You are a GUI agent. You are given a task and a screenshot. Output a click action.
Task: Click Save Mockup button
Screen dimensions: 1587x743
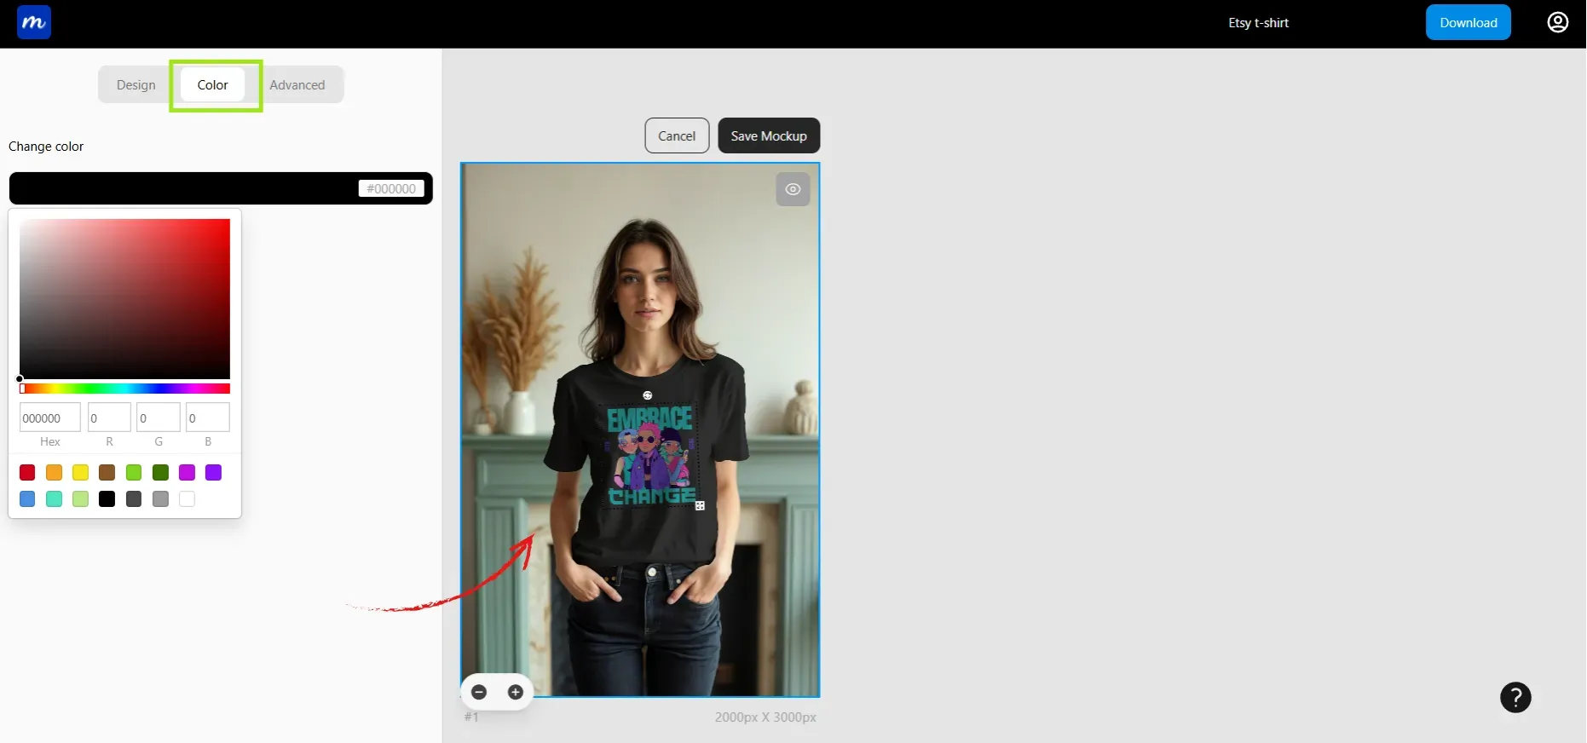click(x=768, y=136)
